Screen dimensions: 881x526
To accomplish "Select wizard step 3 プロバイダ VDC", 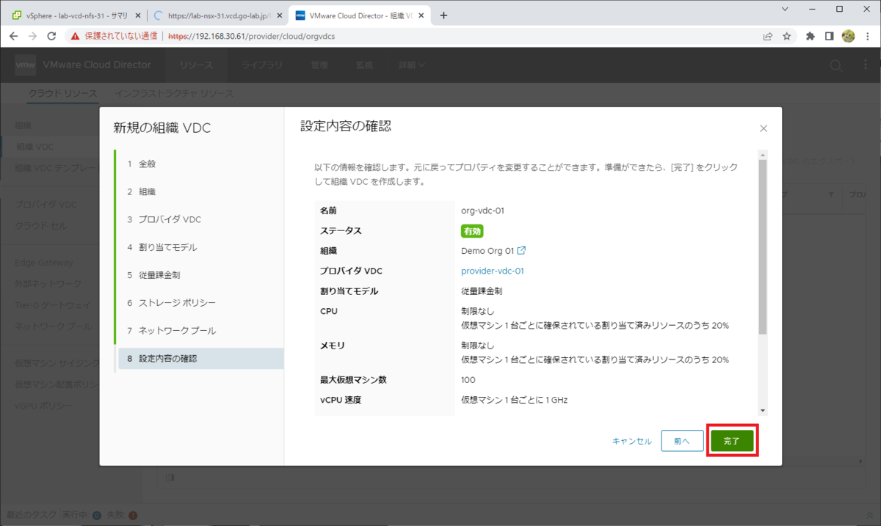I will 200,219.
